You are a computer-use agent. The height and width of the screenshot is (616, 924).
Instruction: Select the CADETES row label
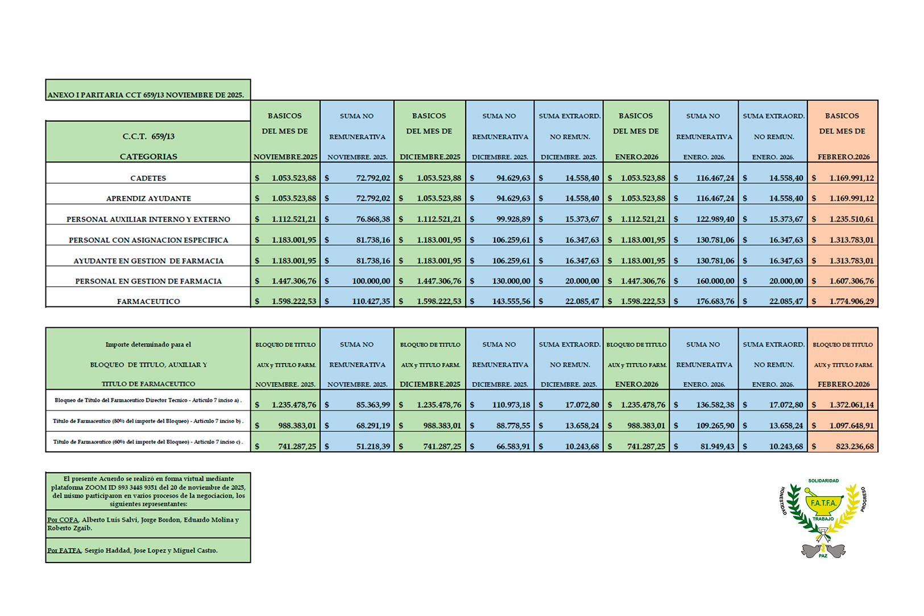(x=148, y=178)
